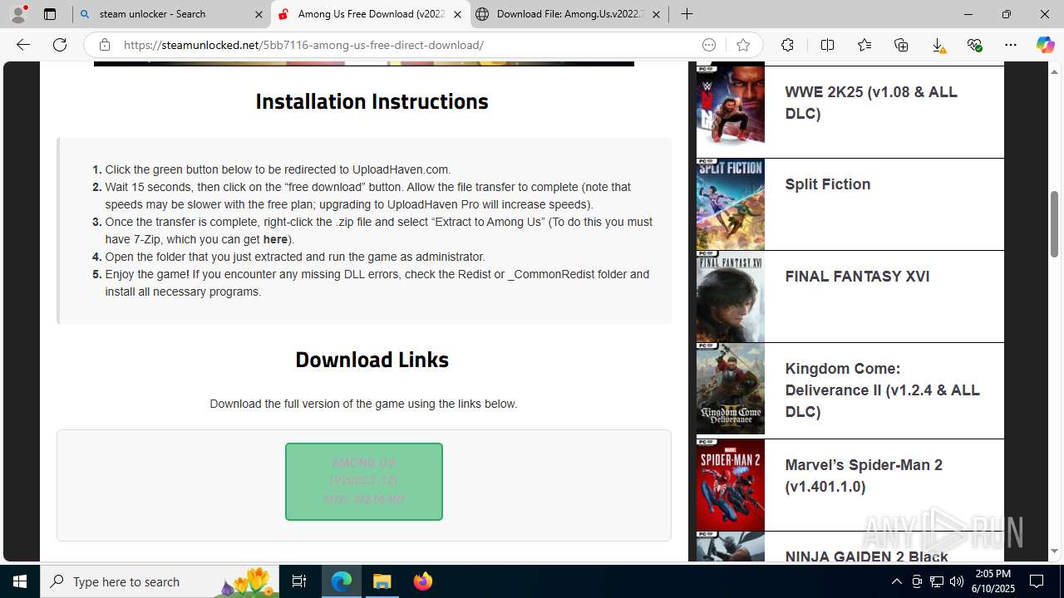Viewport: 1064px width, 598px height.
Task: Open Kingdom Come: Deliverance II link
Action: pos(882,390)
